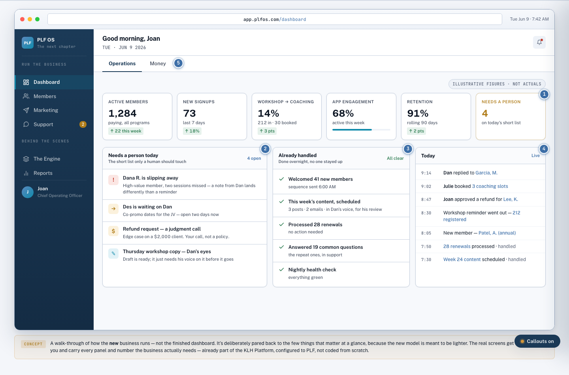This screenshot has width=569, height=375.
Task: Click the Nightly health check entry
Action: [x=341, y=273]
